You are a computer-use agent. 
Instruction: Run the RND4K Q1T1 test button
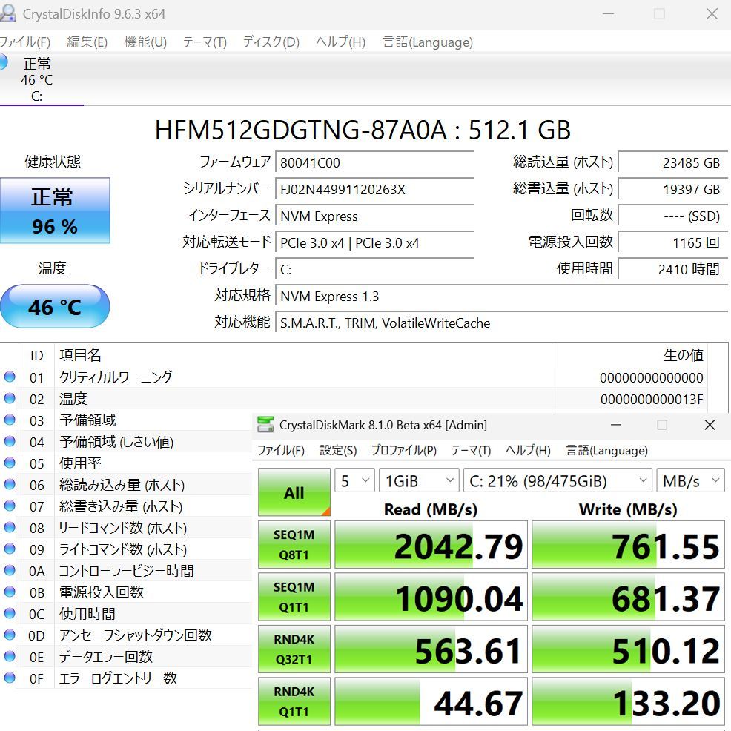294,701
